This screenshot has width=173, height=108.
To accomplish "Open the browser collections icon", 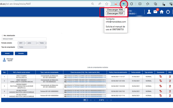I will coord(155,4).
